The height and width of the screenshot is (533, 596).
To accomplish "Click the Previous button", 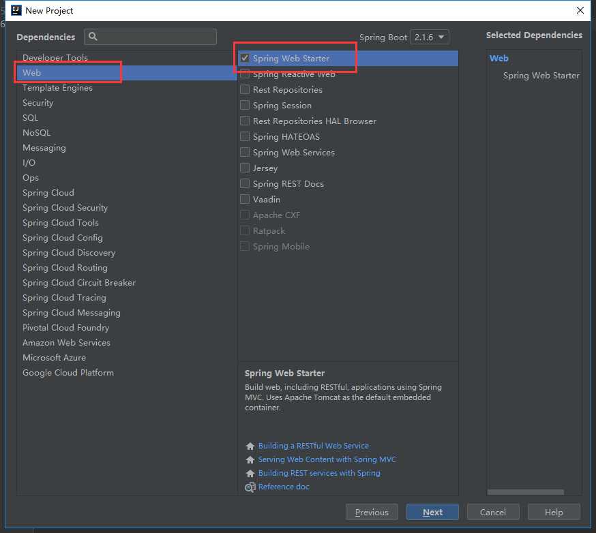I will pyautogui.click(x=372, y=512).
